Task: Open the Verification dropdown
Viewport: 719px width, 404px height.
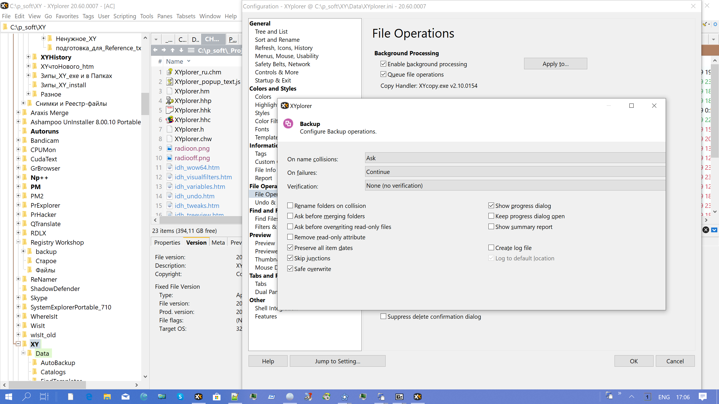Action: pos(515,185)
